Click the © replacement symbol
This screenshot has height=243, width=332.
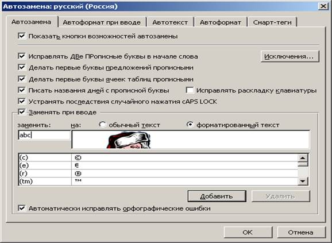point(78,158)
